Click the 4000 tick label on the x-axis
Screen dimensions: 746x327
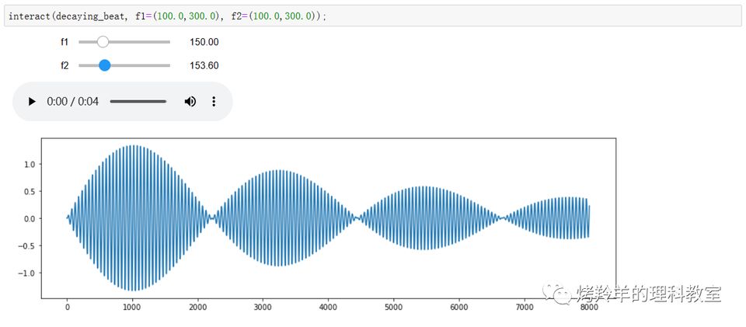pyautogui.click(x=328, y=308)
